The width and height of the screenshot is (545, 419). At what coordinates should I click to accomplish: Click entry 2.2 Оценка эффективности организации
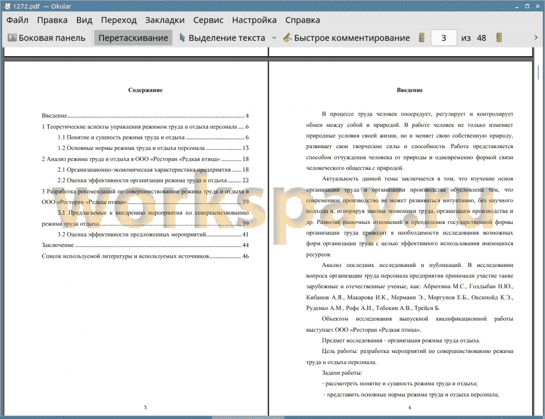153,180
